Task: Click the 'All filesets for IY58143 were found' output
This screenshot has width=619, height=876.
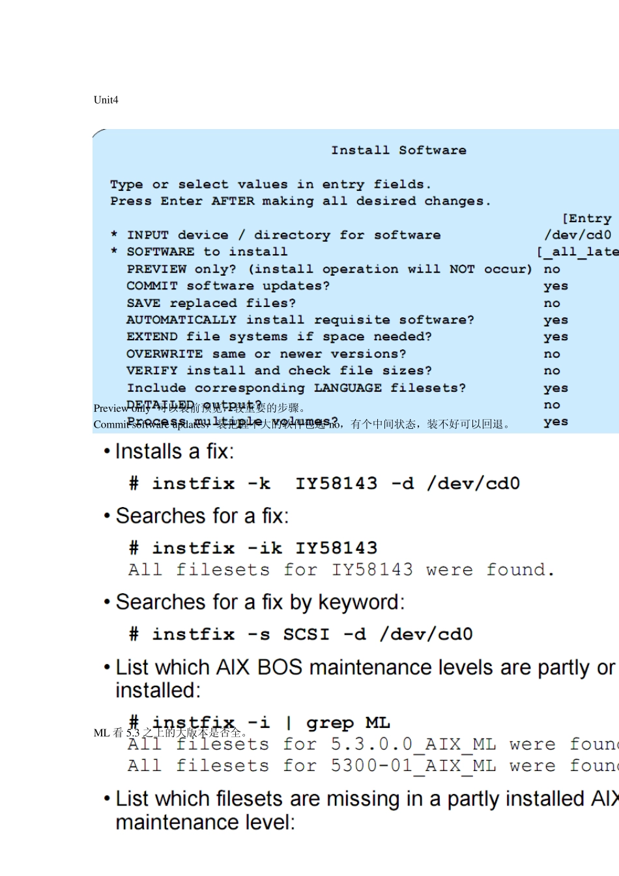Action: point(341,570)
